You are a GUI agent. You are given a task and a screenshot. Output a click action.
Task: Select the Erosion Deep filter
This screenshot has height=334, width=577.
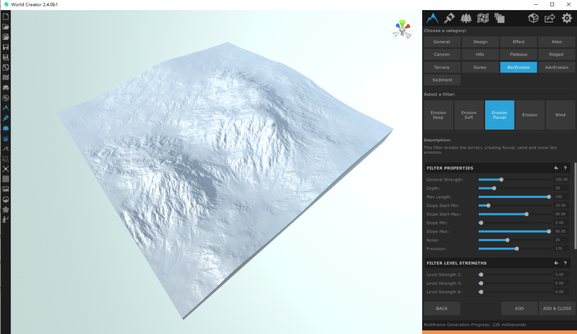pos(438,115)
